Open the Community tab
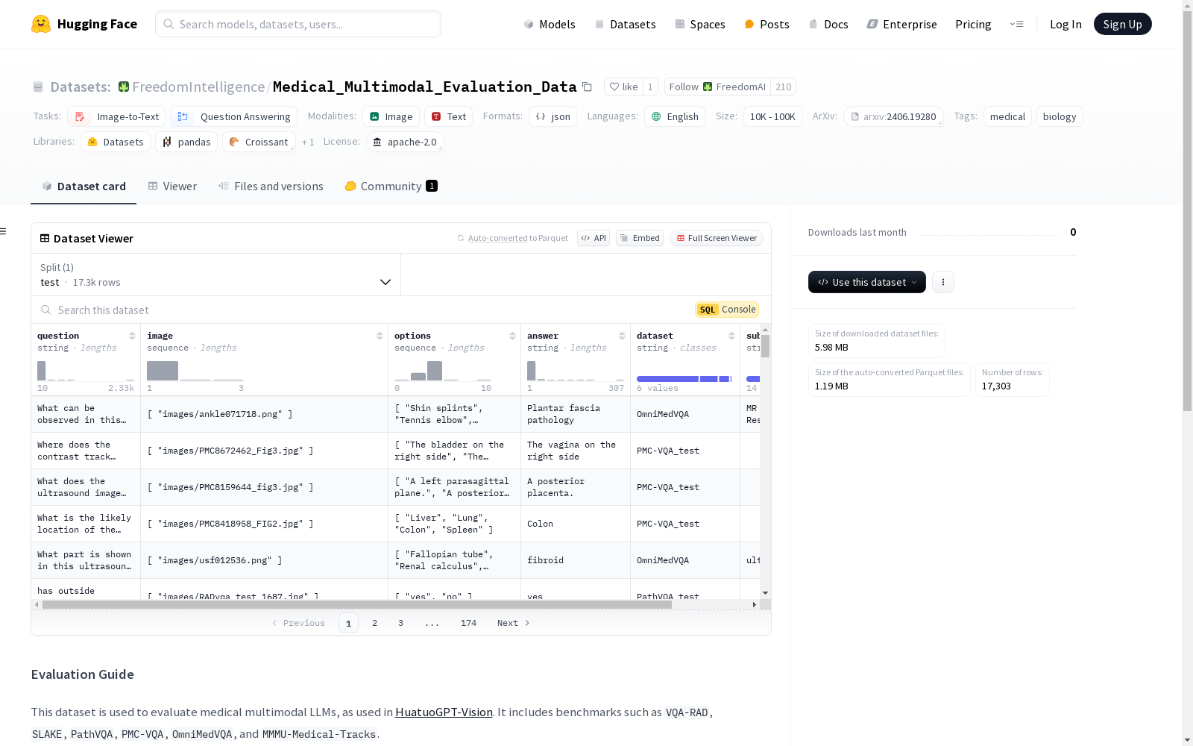The width and height of the screenshot is (1193, 746). coord(391,186)
